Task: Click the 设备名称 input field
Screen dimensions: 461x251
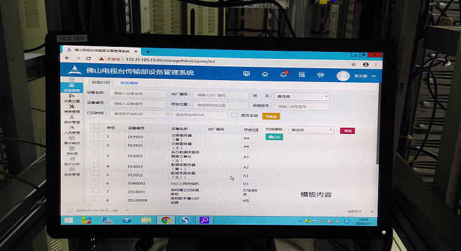Action: click(x=137, y=94)
